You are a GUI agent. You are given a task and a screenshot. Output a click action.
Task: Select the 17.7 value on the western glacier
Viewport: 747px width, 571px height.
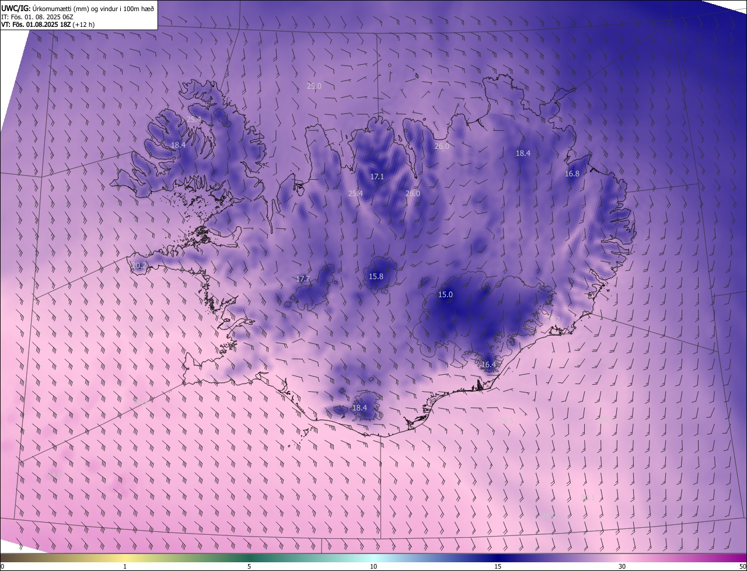(302, 279)
